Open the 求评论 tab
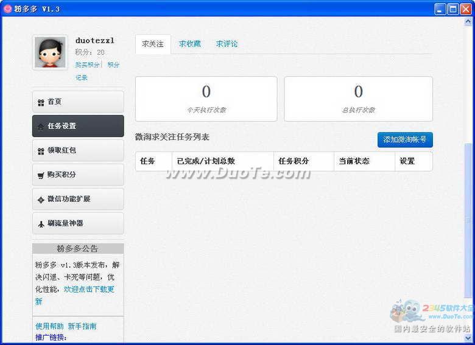The height and width of the screenshot is (345, 475). [227, 44]
